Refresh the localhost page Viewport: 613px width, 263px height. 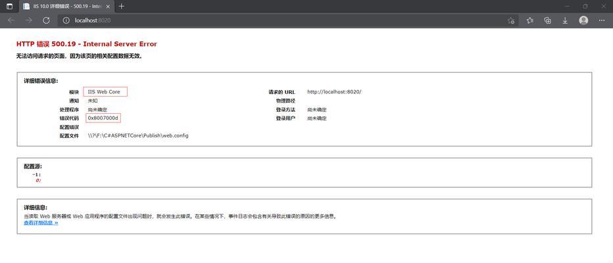pyautogui.click(x=46, y=20)
